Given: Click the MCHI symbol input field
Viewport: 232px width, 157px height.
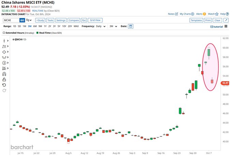Looking at the screenshot, I should point(11,20).
